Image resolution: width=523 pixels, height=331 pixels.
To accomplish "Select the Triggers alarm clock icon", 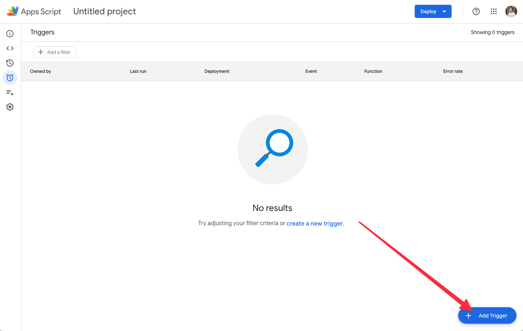I will 10,78.
